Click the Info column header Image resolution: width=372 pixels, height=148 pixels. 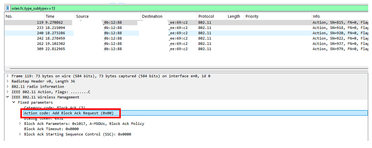click(316, 17)
